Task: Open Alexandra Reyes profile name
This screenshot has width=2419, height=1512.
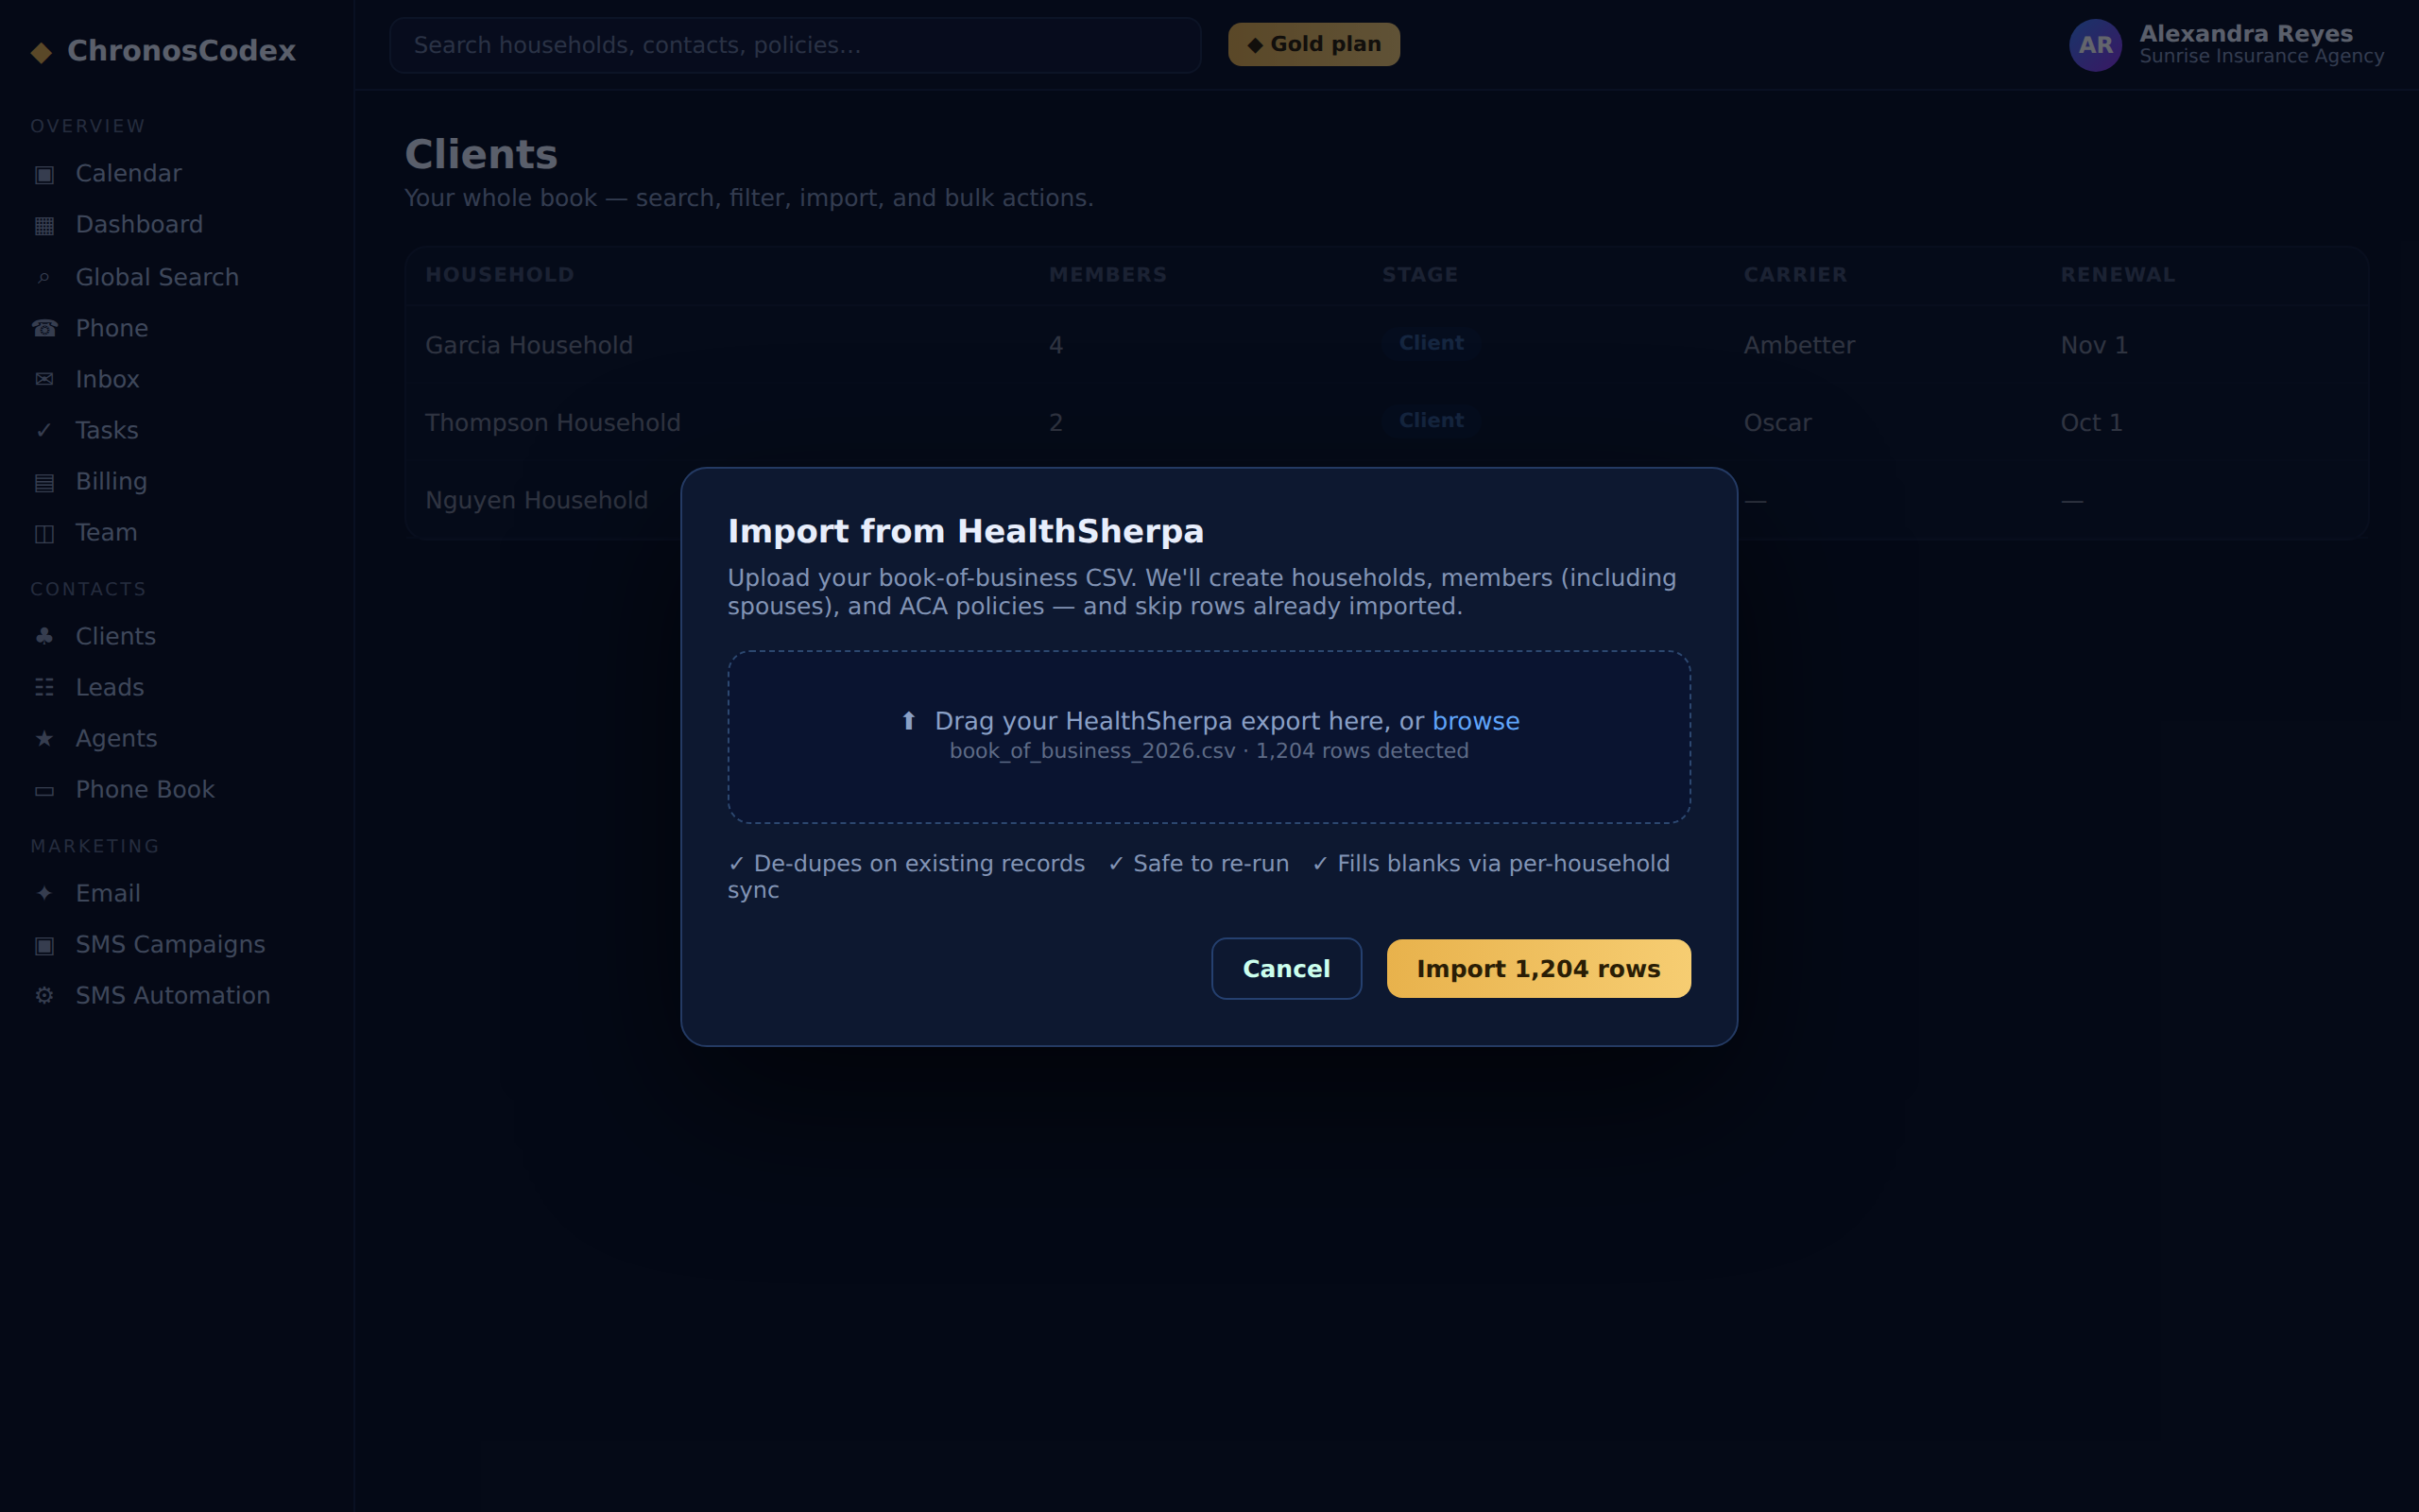Action: point(2245,33)
